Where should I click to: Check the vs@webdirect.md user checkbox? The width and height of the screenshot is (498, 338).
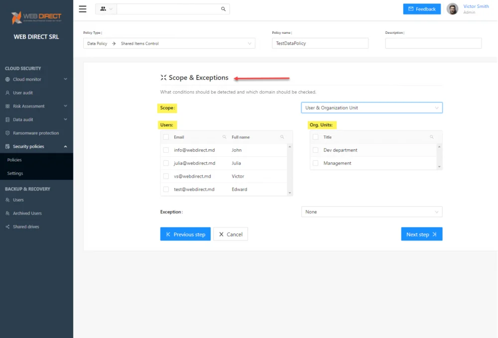(x=166, y=176)
